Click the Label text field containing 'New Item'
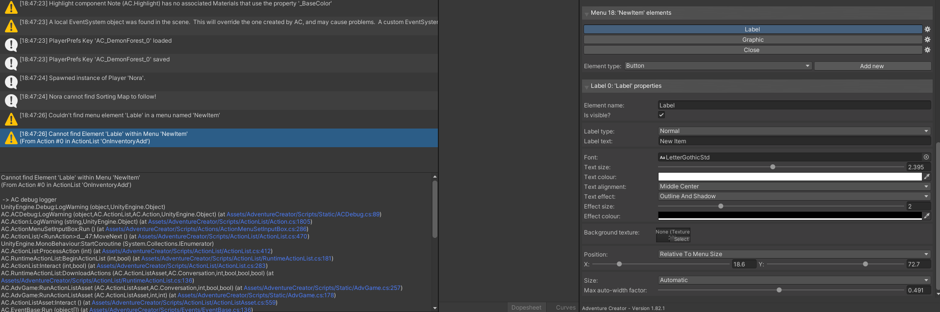Screen dimensions: 940x312 794,141
